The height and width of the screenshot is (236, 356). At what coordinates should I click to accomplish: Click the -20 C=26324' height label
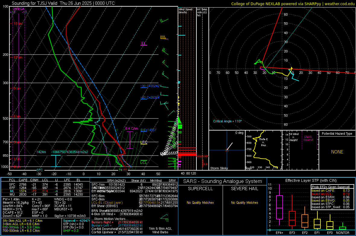[151, 97]
